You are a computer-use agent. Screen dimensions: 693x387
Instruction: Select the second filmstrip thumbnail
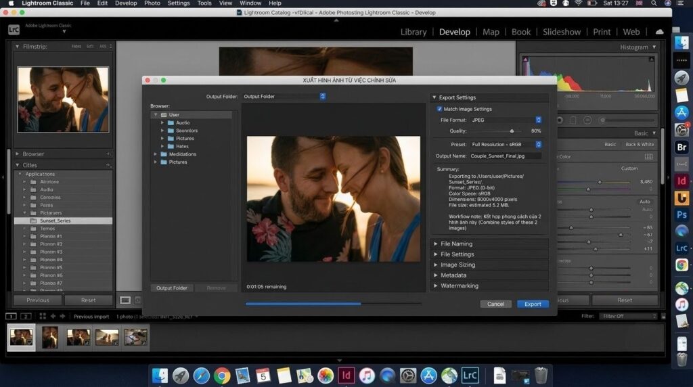[x=50, y=338]
